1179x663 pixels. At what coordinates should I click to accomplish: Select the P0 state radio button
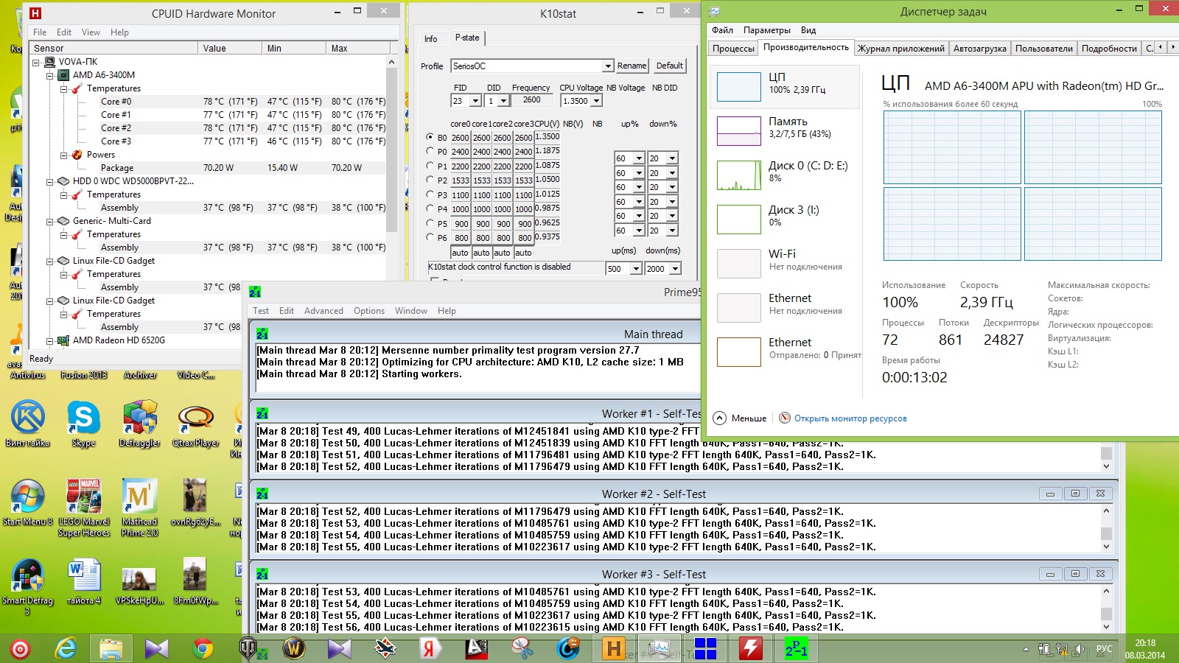430,151
